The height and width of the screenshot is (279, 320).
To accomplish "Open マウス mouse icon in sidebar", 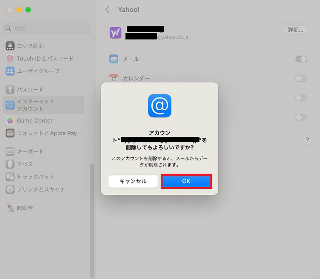I will pos(10,164).
